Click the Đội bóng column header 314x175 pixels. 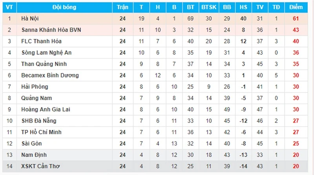pyautogui.click(x=64, y=7)
